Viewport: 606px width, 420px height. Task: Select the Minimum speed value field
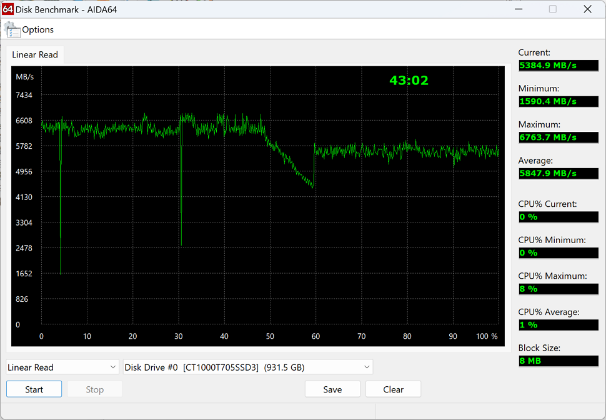point(559,101)
